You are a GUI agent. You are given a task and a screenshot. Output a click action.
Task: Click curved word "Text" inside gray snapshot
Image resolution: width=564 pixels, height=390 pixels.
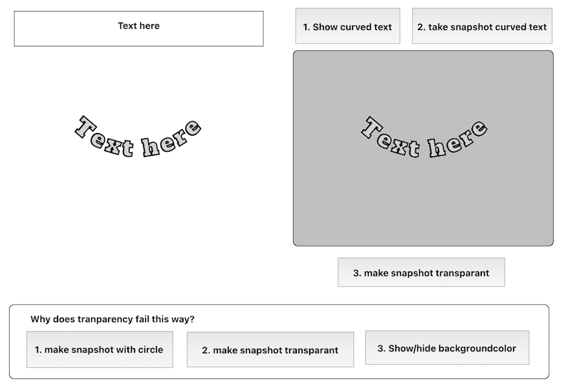(390, 137)
